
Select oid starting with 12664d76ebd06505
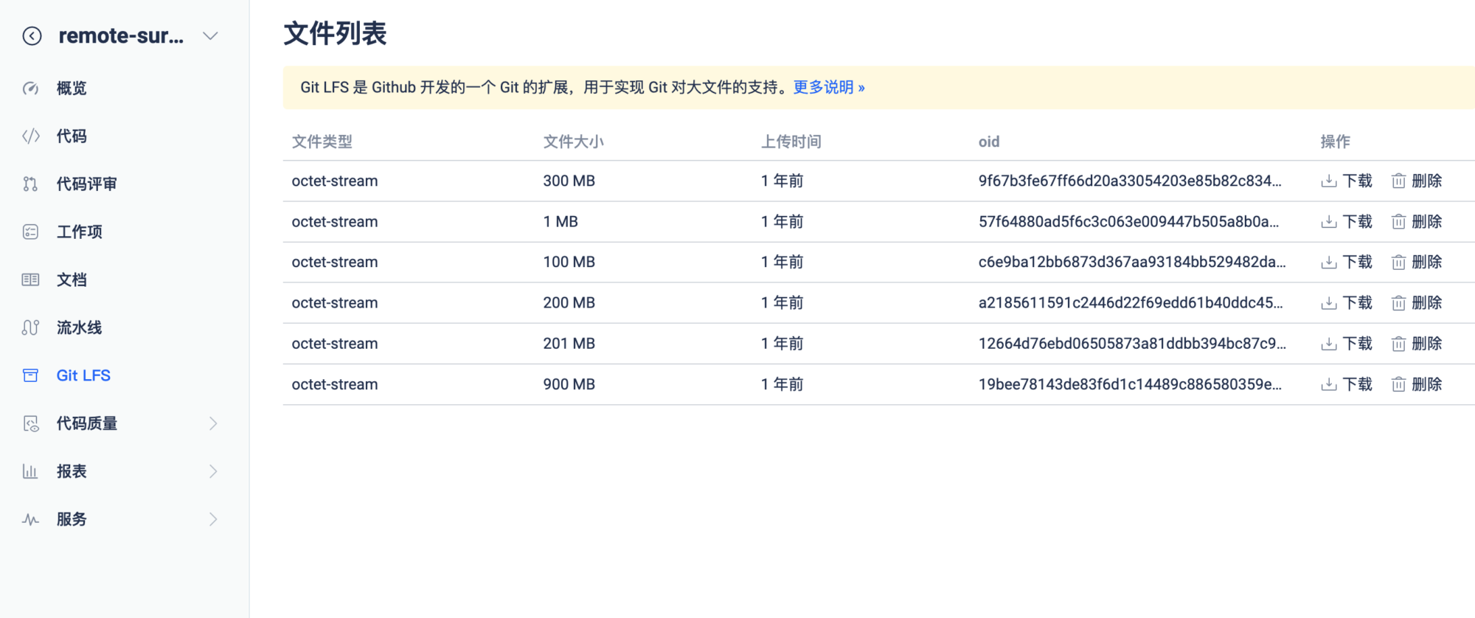[x=1132, y=344]
